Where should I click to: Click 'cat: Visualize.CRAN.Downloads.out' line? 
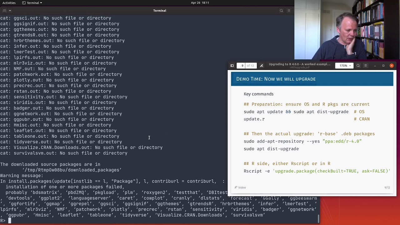81,147
